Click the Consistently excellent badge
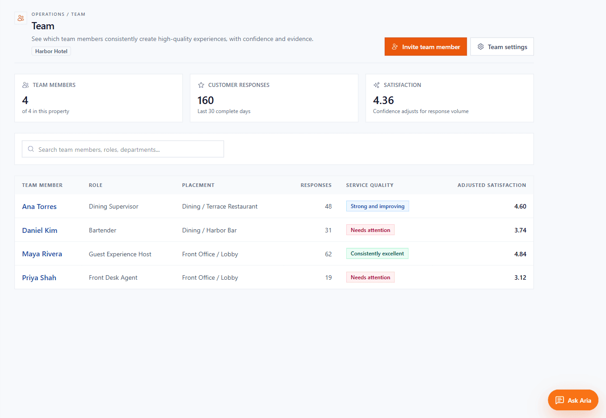The image size is (606, 418). click(377, 254)
